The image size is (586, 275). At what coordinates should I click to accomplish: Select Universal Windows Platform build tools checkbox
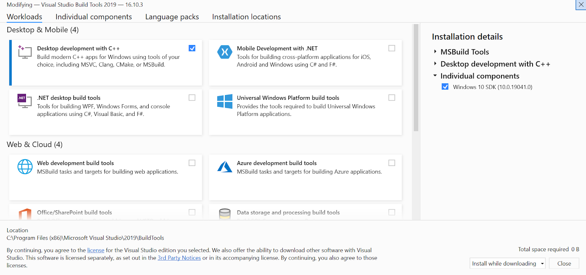[392, 98]
